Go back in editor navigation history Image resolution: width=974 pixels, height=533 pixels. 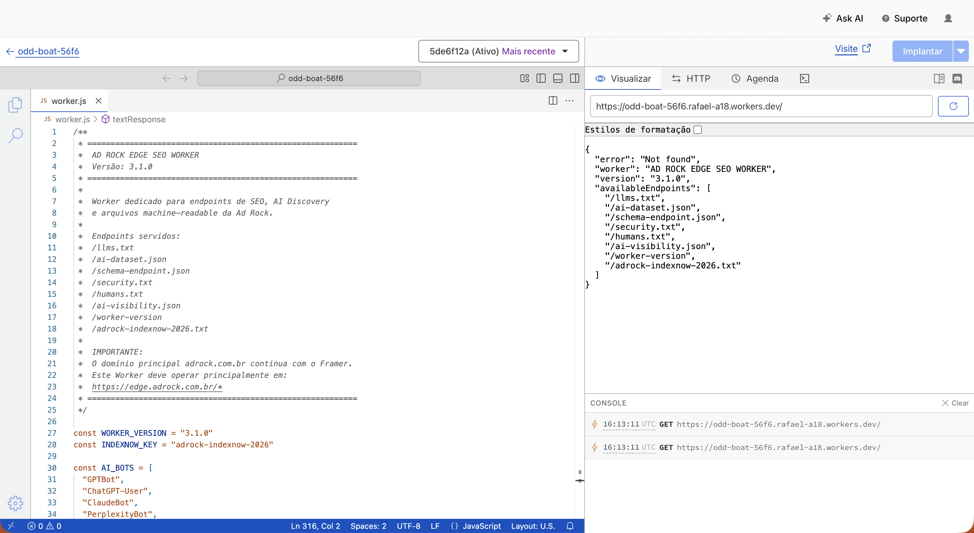[167, 78]
